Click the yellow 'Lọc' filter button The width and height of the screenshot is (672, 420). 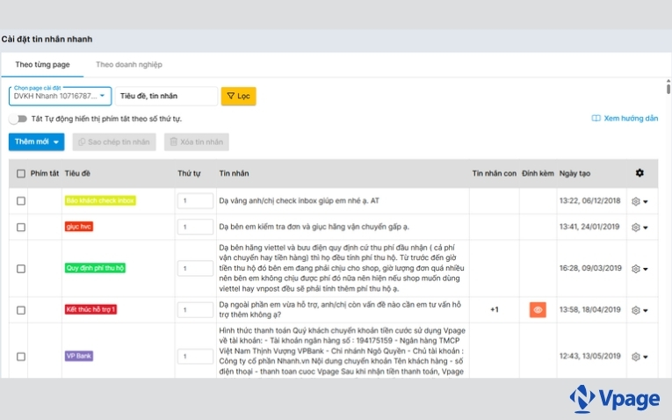pyautogui.click(x=238, y=96)
